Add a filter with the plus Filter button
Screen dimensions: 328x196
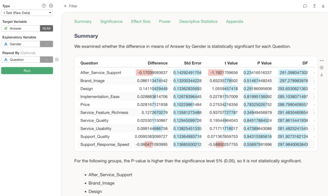[x=71, y=6]
